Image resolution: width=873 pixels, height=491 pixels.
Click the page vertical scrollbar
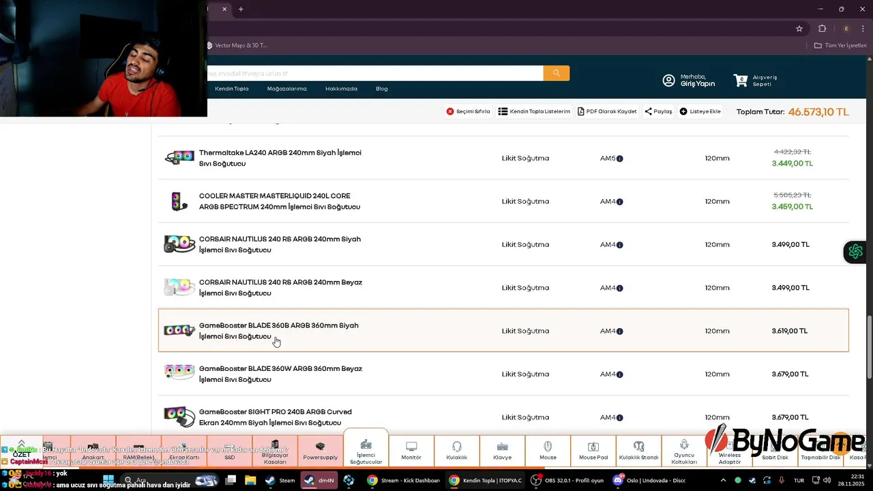(x=869, y=348)
